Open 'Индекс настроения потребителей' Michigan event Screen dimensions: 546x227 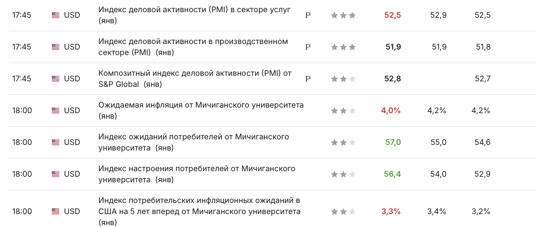[x=197, y=174]
